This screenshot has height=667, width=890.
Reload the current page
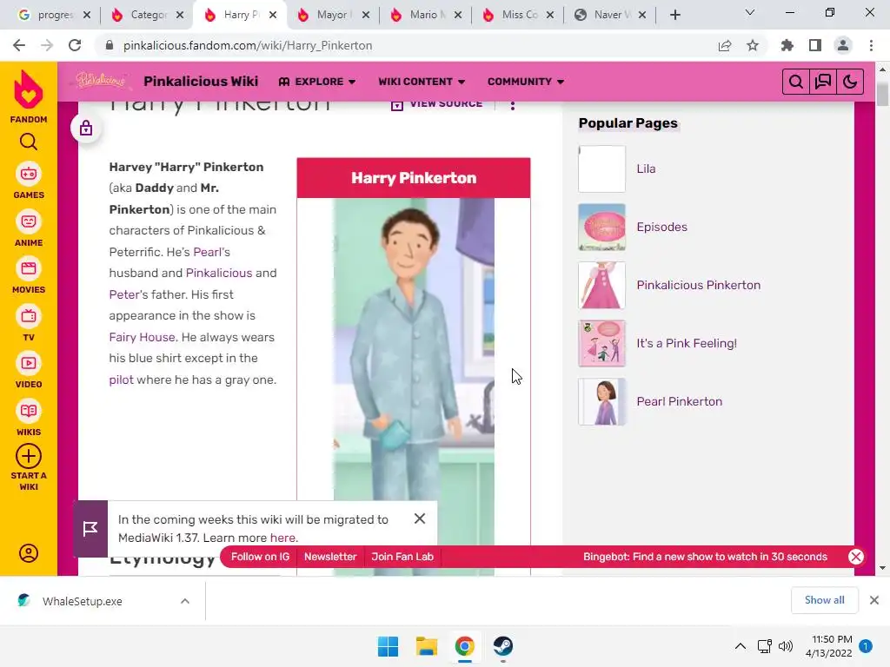point(75,45)
